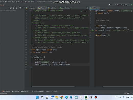
Task: Open the Python Packages tool window
Action: (x=38, y=91)
